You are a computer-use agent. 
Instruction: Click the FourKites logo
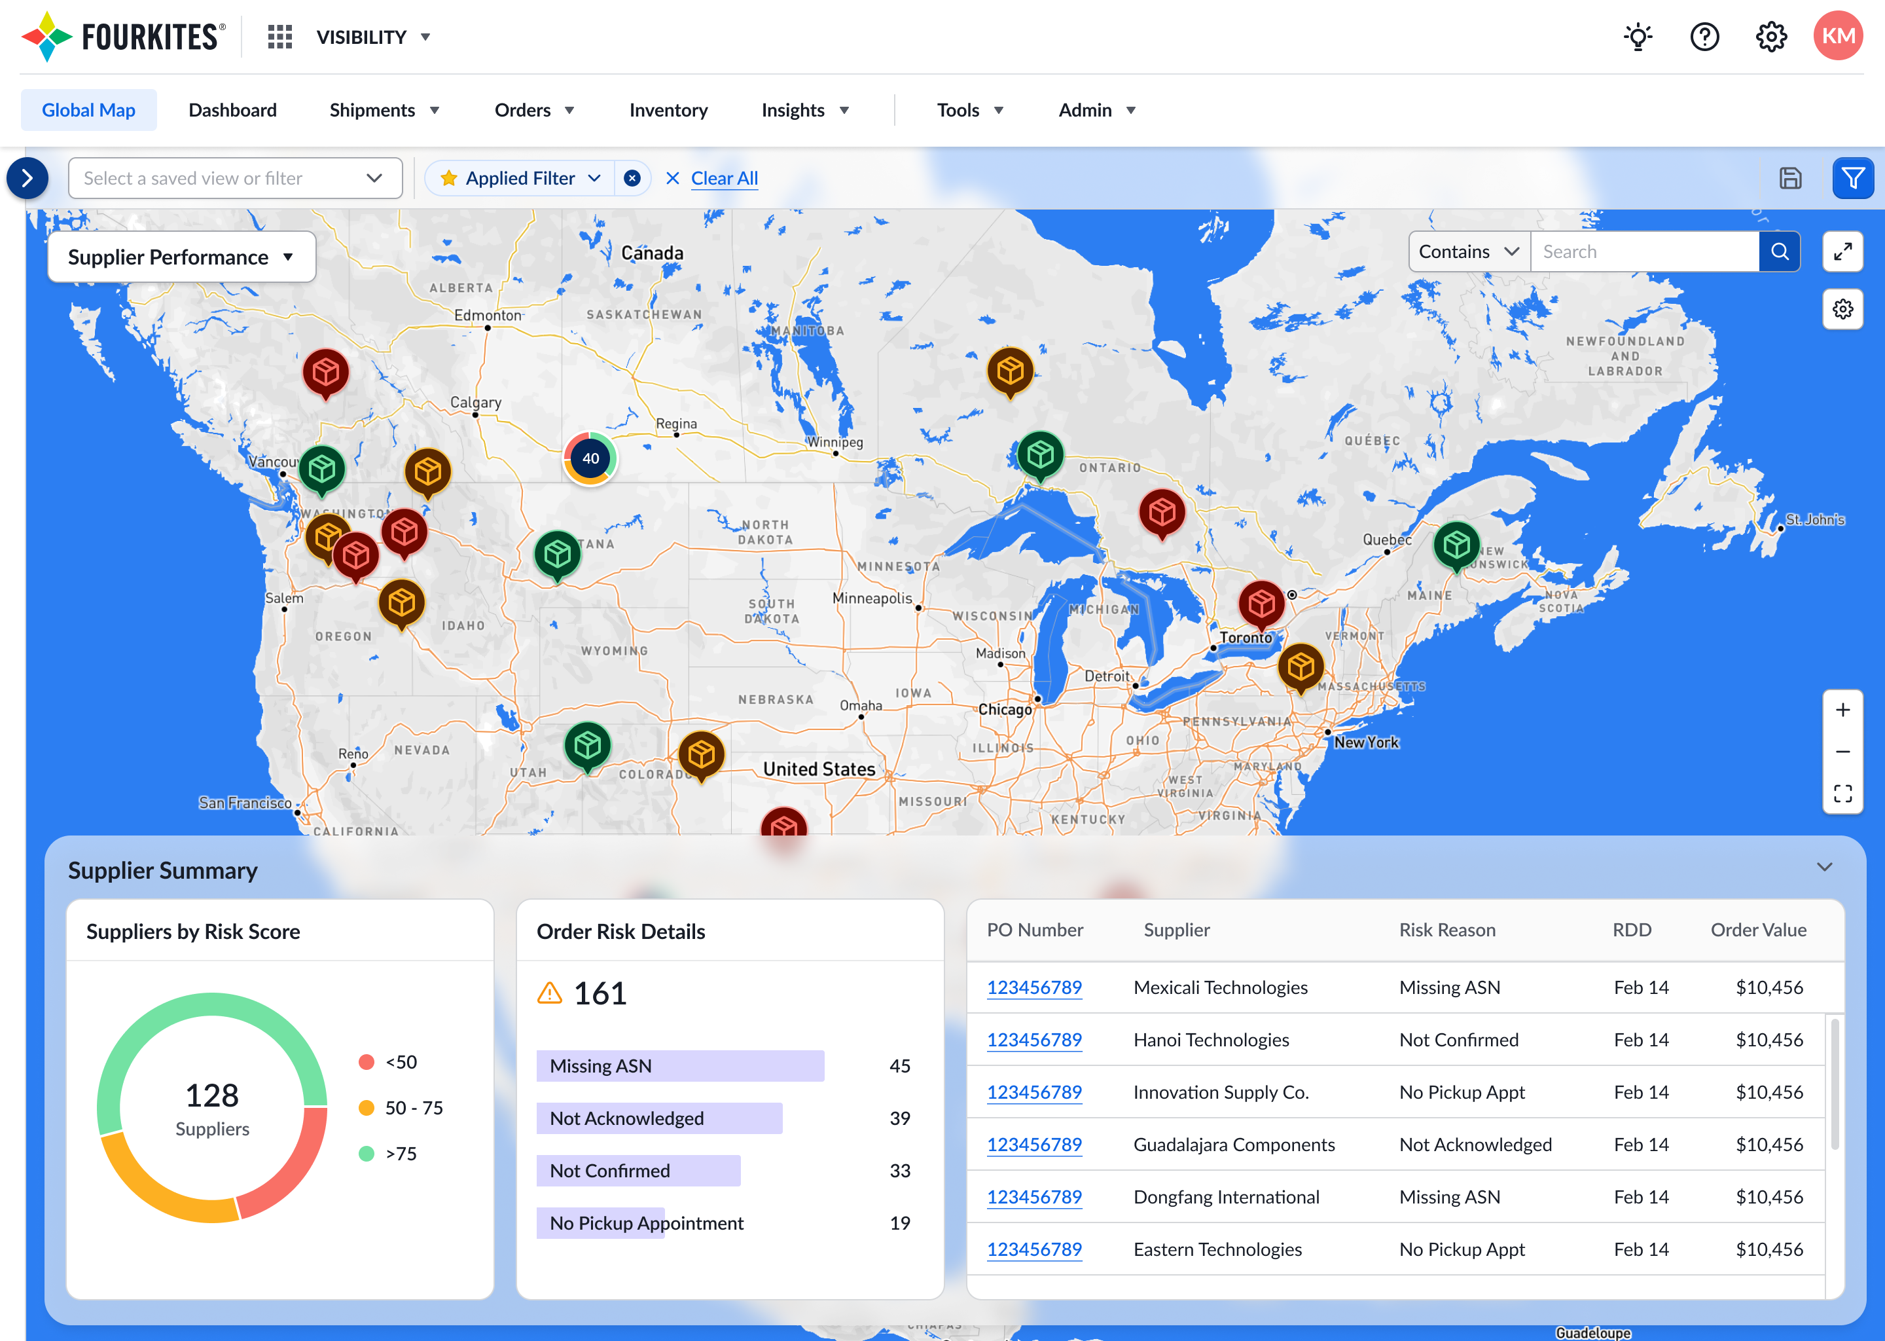click(123, 37)
